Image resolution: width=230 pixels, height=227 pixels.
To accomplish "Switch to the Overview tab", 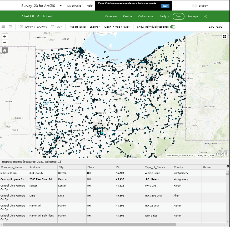I will coord(111,16).
